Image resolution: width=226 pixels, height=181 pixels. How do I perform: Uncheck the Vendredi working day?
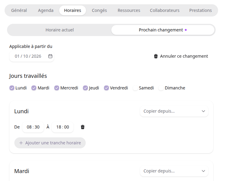click(x=106, y=88)
